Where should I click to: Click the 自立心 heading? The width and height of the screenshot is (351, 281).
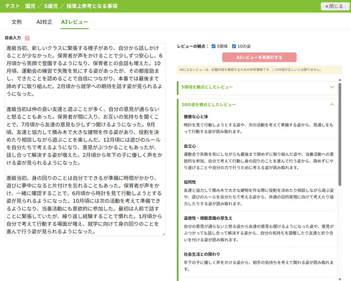pos(190,146)
